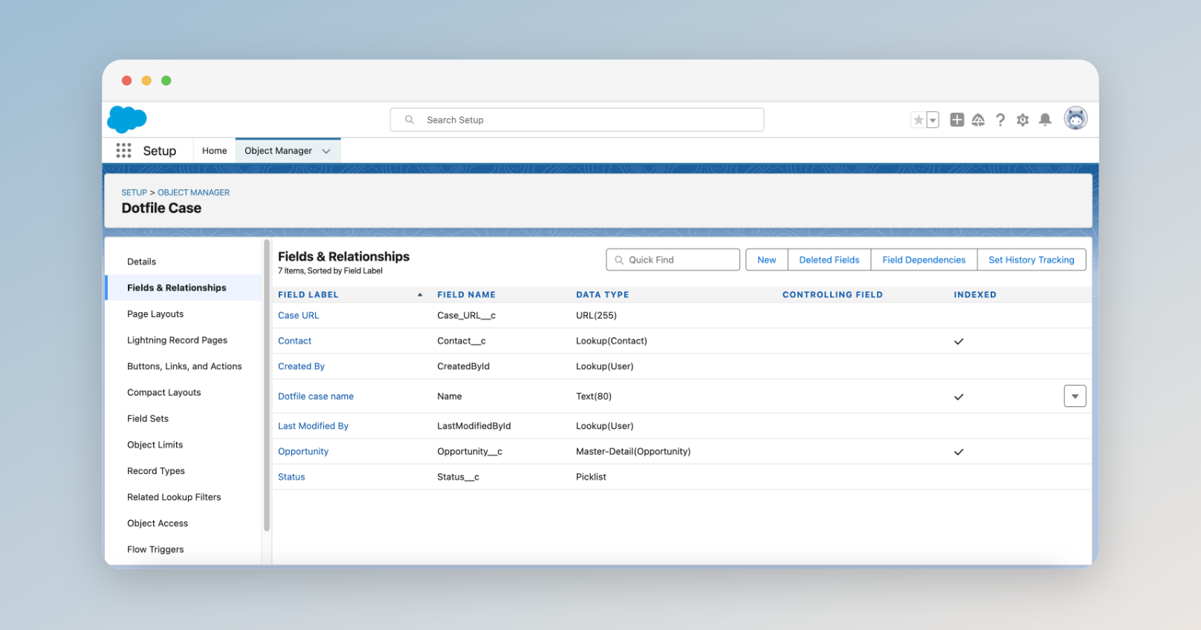The height and width of the screenshot is (630, 1201).
Task: Click Set History Tracking
Action: [x=1032, y=260]
